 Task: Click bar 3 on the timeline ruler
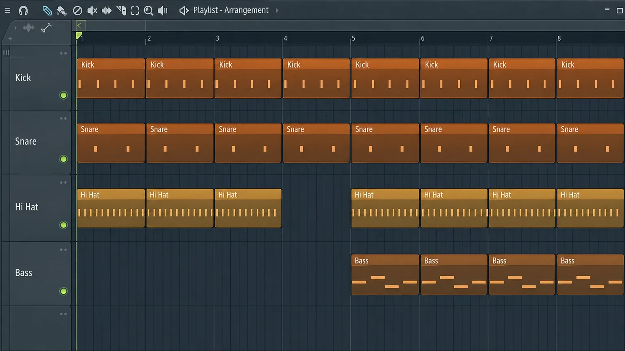[217, 38]
